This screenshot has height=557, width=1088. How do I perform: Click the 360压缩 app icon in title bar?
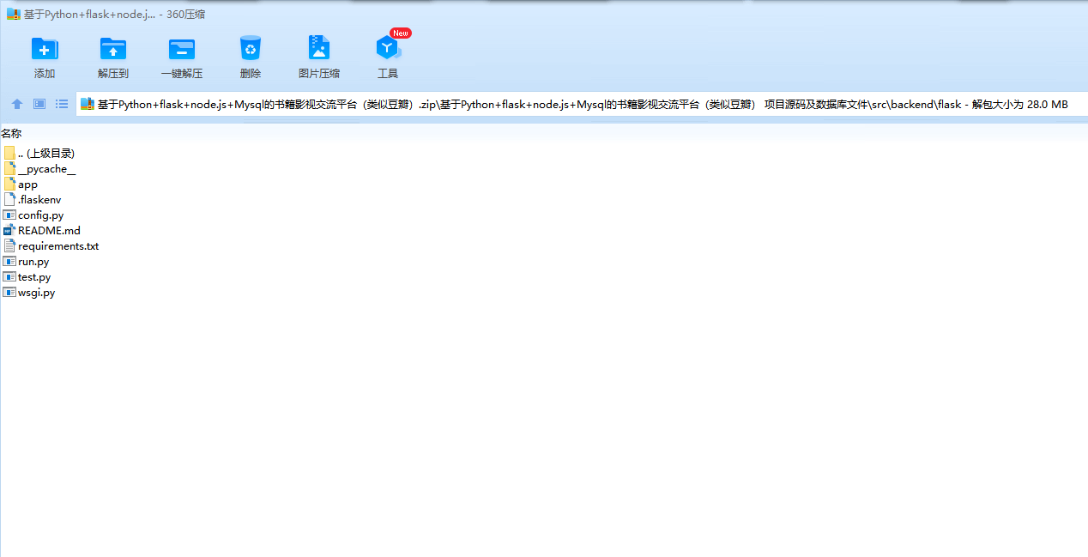point(13,15)
